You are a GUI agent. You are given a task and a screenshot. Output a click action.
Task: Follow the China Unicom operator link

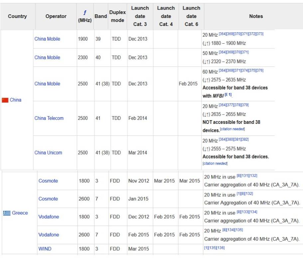tap(48, 153)
